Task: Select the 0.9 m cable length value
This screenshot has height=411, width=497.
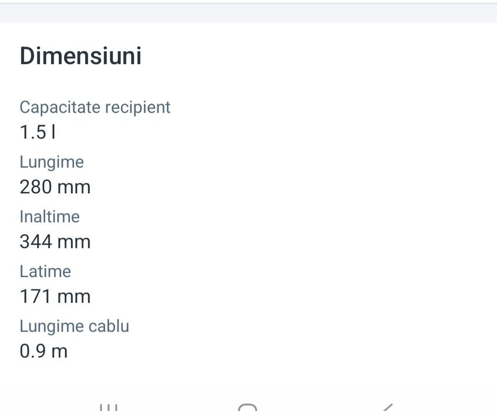Action: (43, 351)
